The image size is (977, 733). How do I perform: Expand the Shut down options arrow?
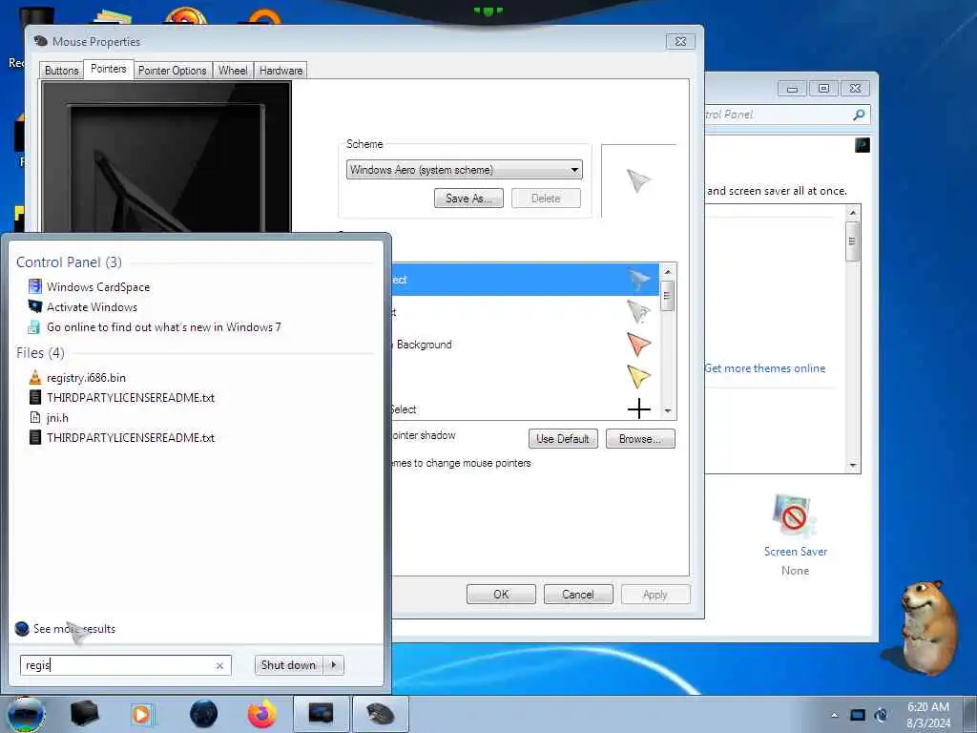334,665
